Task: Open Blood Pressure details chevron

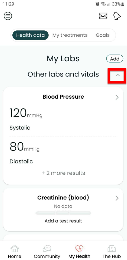Action: click(117, 97)
